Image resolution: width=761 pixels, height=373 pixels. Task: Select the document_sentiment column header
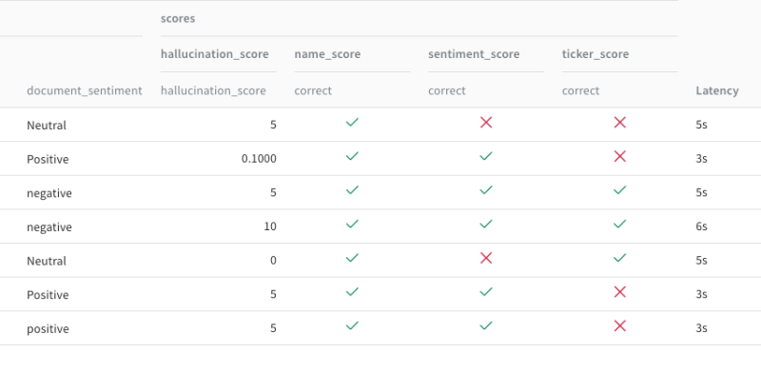point(85,90)
